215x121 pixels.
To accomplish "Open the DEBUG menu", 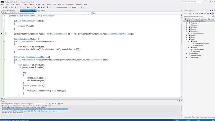I will coord(32,4).
